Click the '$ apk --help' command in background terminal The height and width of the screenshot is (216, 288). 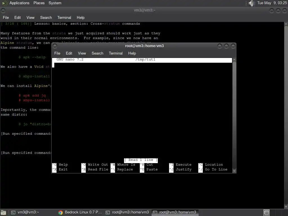[32, 57]
